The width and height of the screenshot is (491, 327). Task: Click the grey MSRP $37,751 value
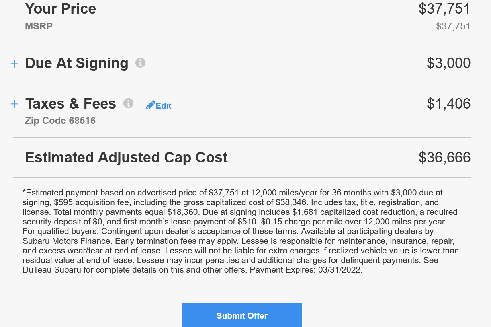453,27
